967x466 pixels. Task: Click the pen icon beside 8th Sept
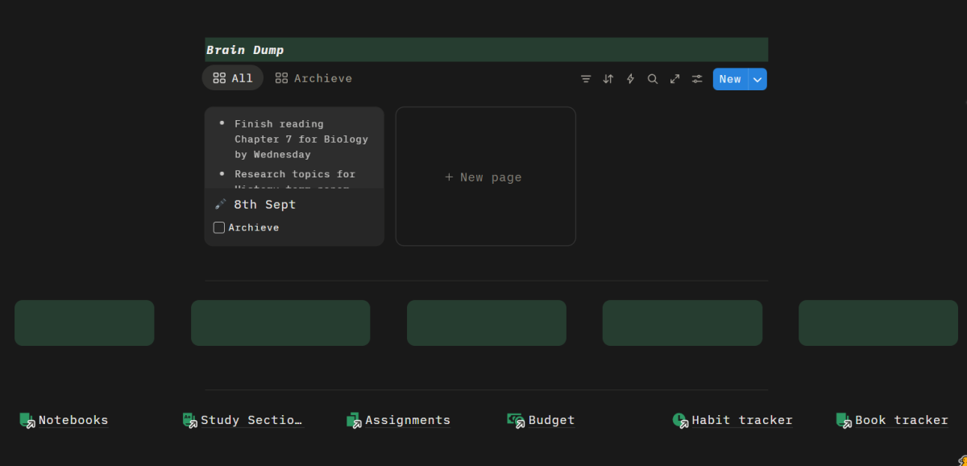click(x=221, y=205)
